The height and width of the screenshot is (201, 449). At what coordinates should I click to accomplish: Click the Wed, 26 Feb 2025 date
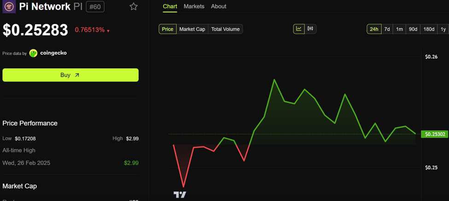coord(26,163)
